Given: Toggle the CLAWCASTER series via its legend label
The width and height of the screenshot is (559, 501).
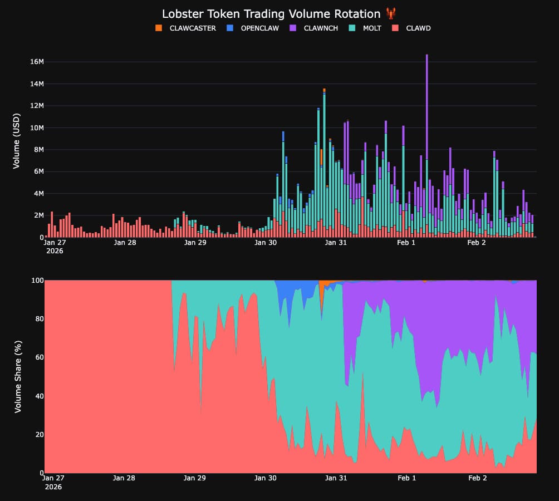Looking at the screenshot, I should (x=193, y=28).
